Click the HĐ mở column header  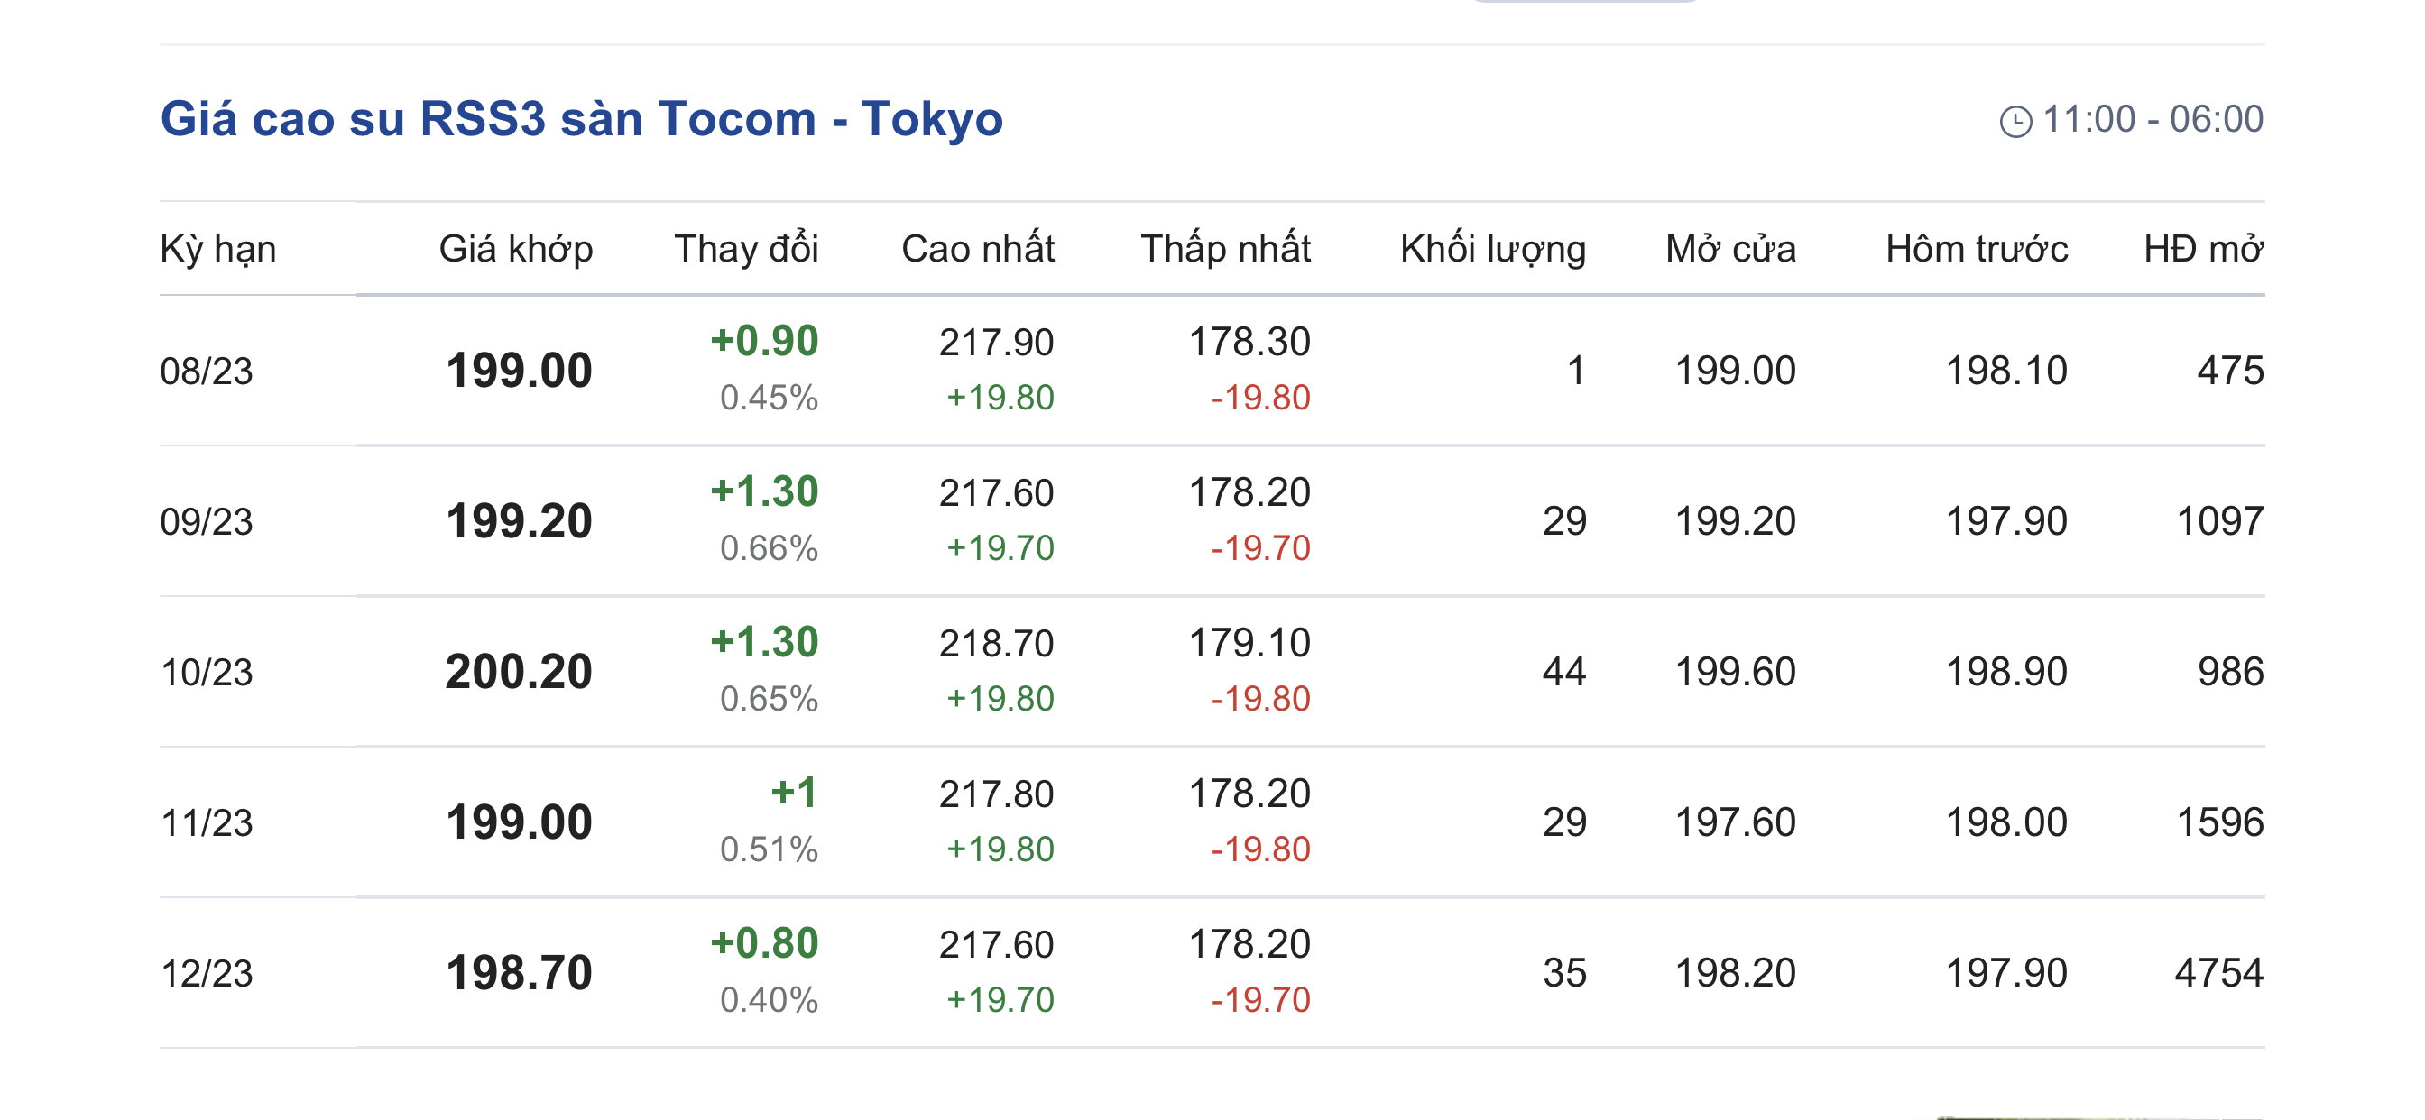(2203, 250)
